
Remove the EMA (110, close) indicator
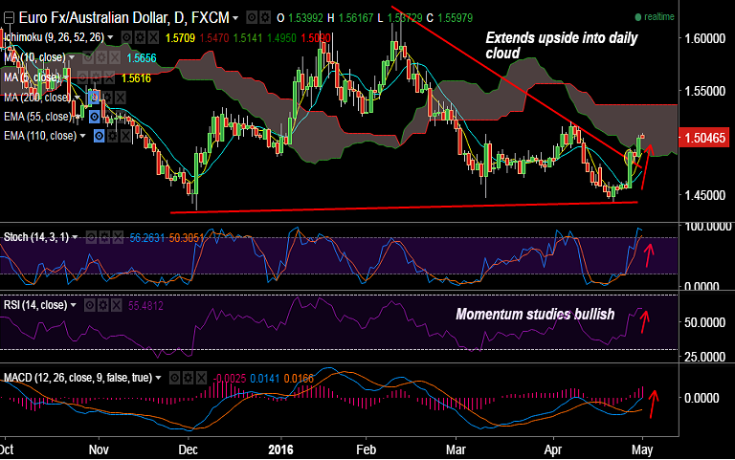[125, 136]
